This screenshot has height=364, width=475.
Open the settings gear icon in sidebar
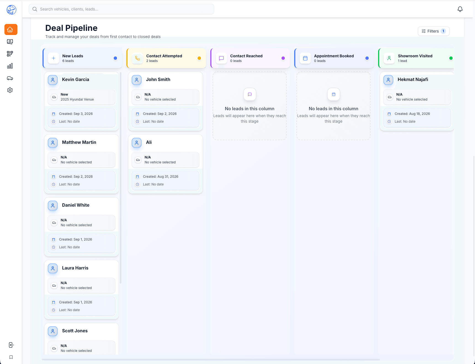pyautogui.click(x=10, y=90)
